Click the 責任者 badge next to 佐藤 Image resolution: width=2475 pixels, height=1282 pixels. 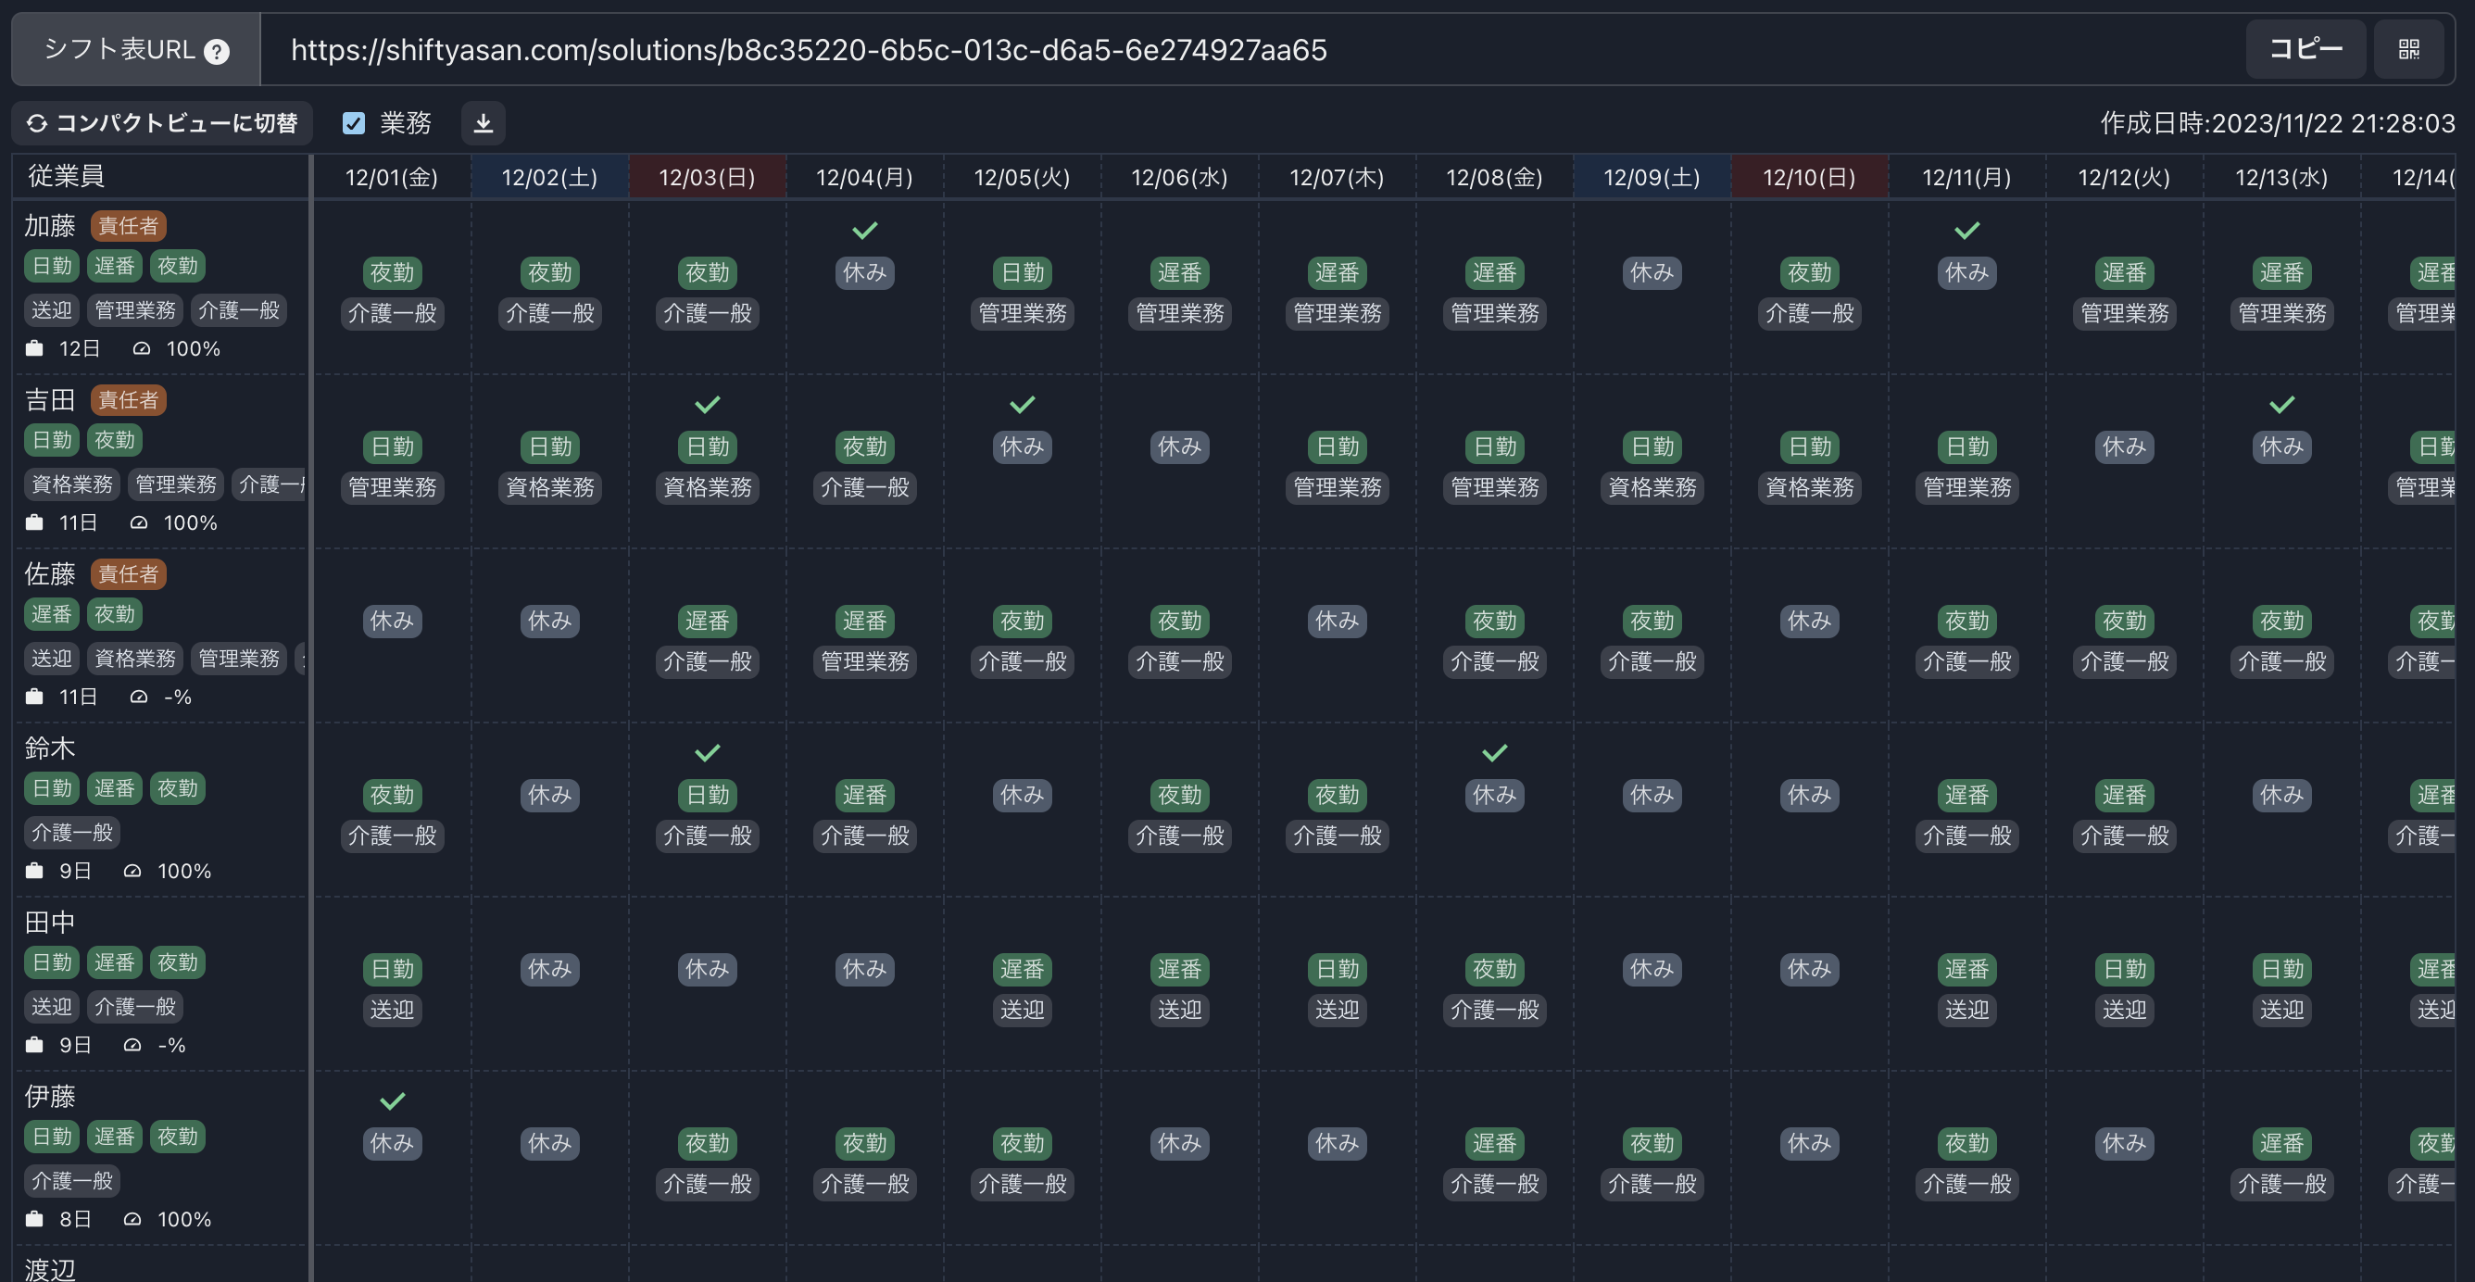pyautogui.click(x=129, y=573)
